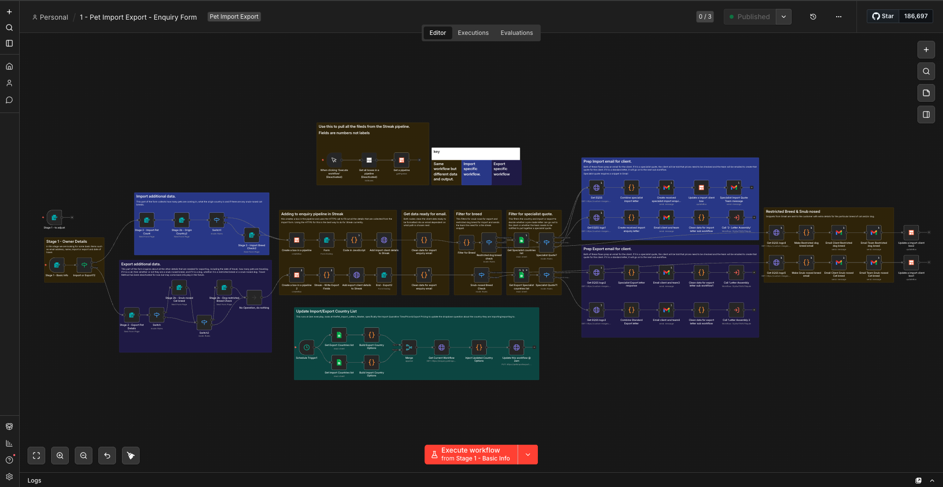
Task: Open the three-dot workflow options menu
Action: 839,17
